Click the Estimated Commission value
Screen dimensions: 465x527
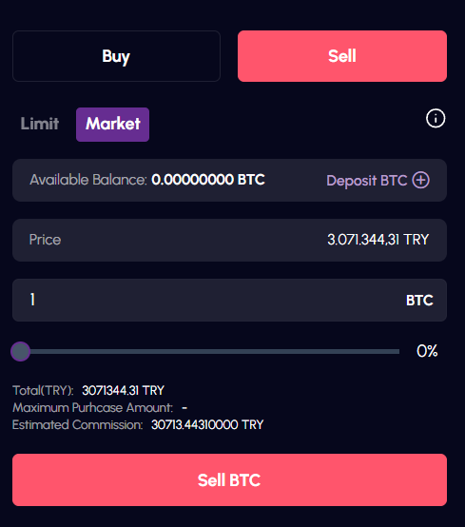(207, 425)
